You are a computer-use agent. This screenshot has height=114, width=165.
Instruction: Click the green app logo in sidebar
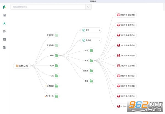[x=4, y=7]
